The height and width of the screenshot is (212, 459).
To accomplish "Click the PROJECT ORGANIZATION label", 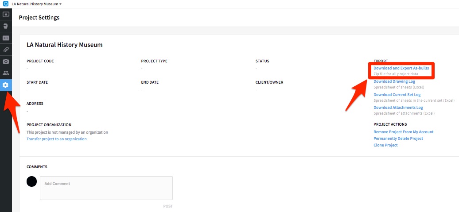I will pyautogui.click(x=49, y=125).
